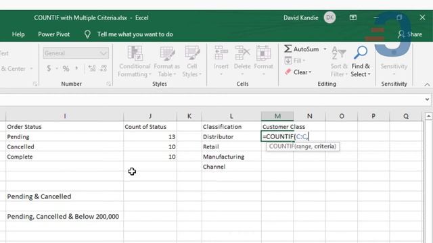Screen dimensions: 433x243
Task: Select column J header
Action: pyautogui.click(x=150, y=116)
